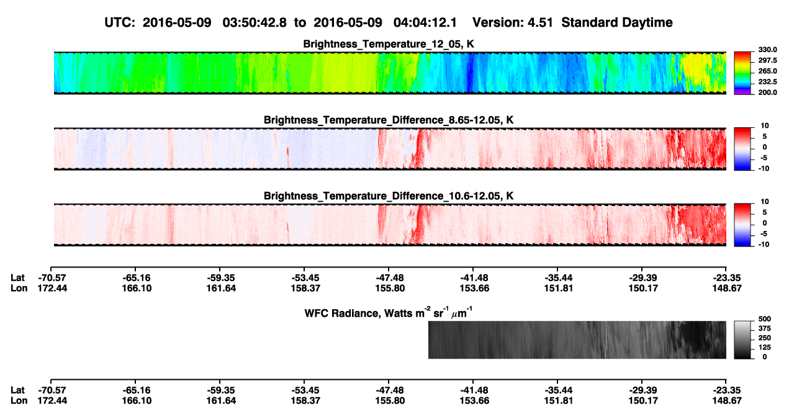Click "Lon" label on axis below WFC panel

19,401
